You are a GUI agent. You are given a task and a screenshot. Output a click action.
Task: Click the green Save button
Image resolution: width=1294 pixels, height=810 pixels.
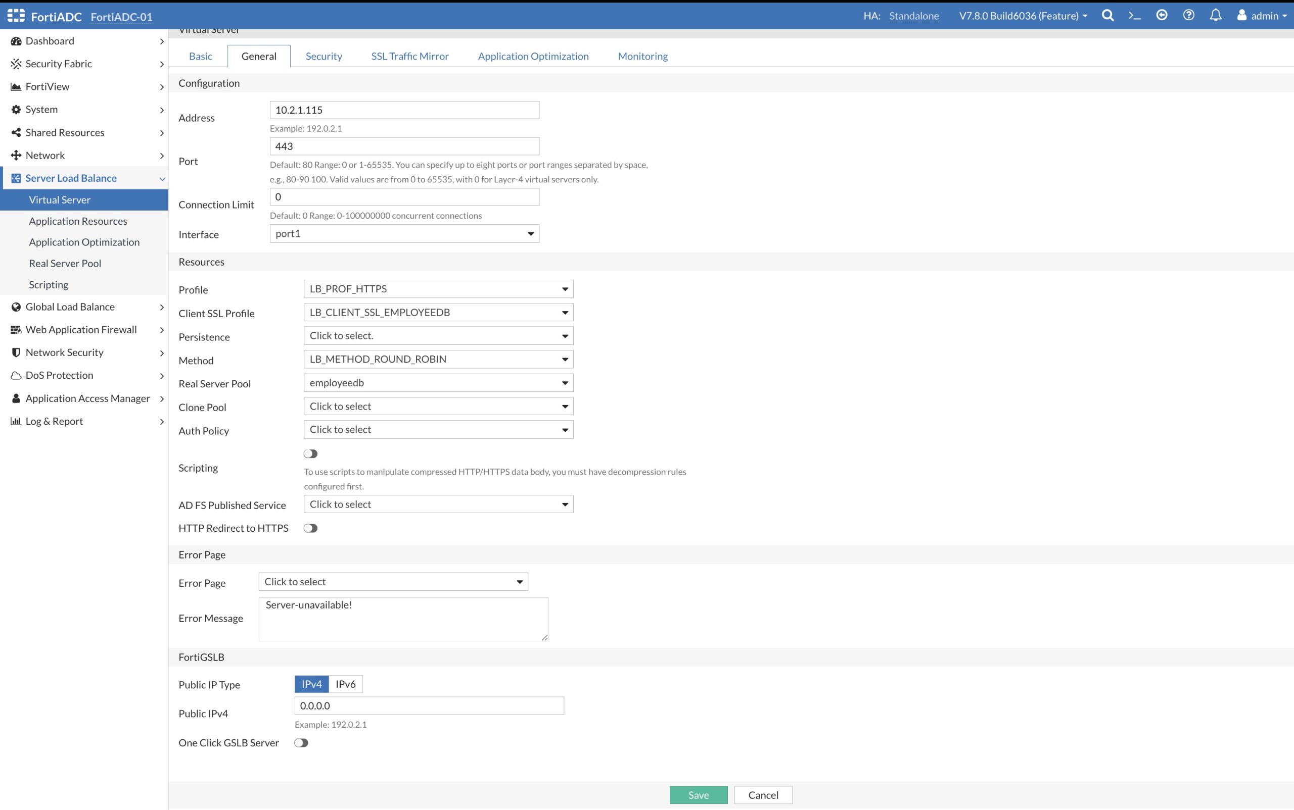point(698,795)
